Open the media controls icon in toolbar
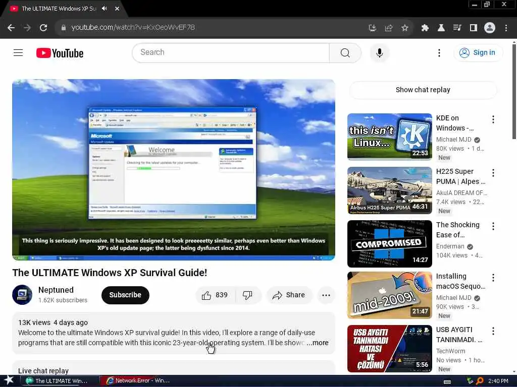This screenshot has height=387, width=517. 457,28
